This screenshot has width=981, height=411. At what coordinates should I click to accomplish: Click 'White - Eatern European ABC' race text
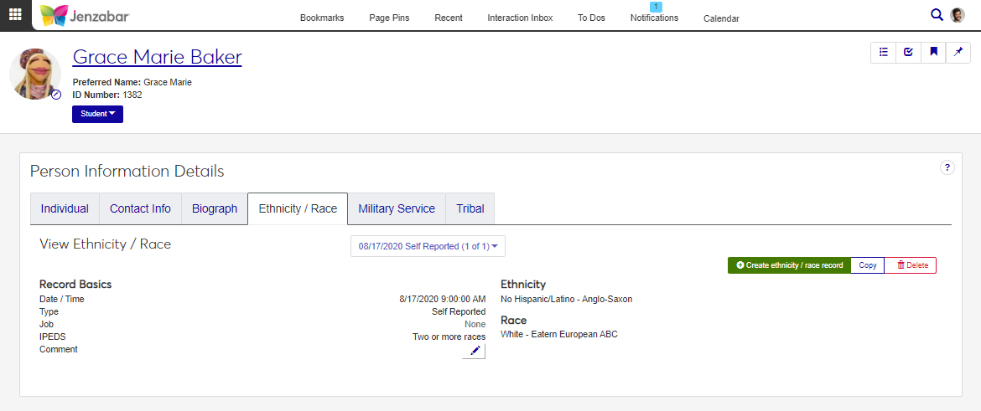tap(559, 334)
